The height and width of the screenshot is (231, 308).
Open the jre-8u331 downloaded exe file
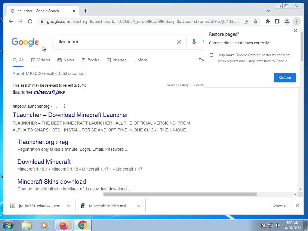point(35,206)
